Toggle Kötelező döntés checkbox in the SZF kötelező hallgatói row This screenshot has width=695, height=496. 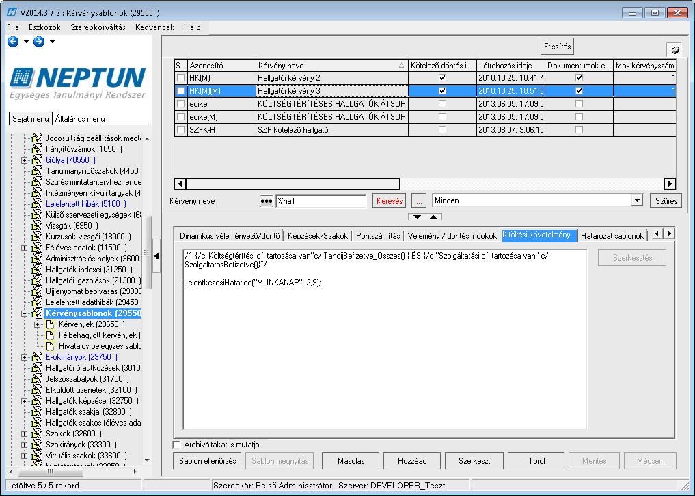pos(442,130)
